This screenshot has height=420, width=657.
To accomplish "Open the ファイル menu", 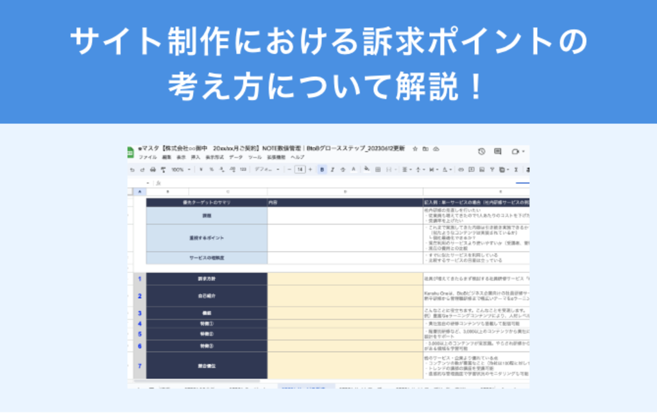I will click(x=148, y=158).
